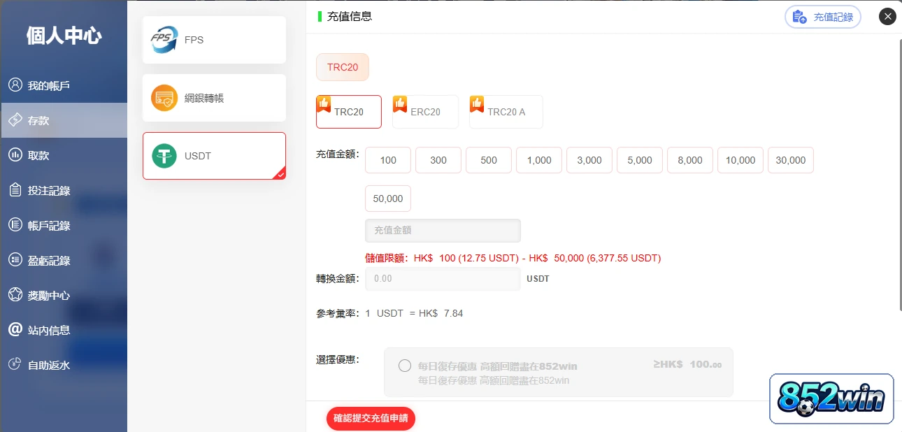This screenshot has height=432, width=902.
Task: Open Betting Records (投注記錄) menu item
Action: [64, 190]
